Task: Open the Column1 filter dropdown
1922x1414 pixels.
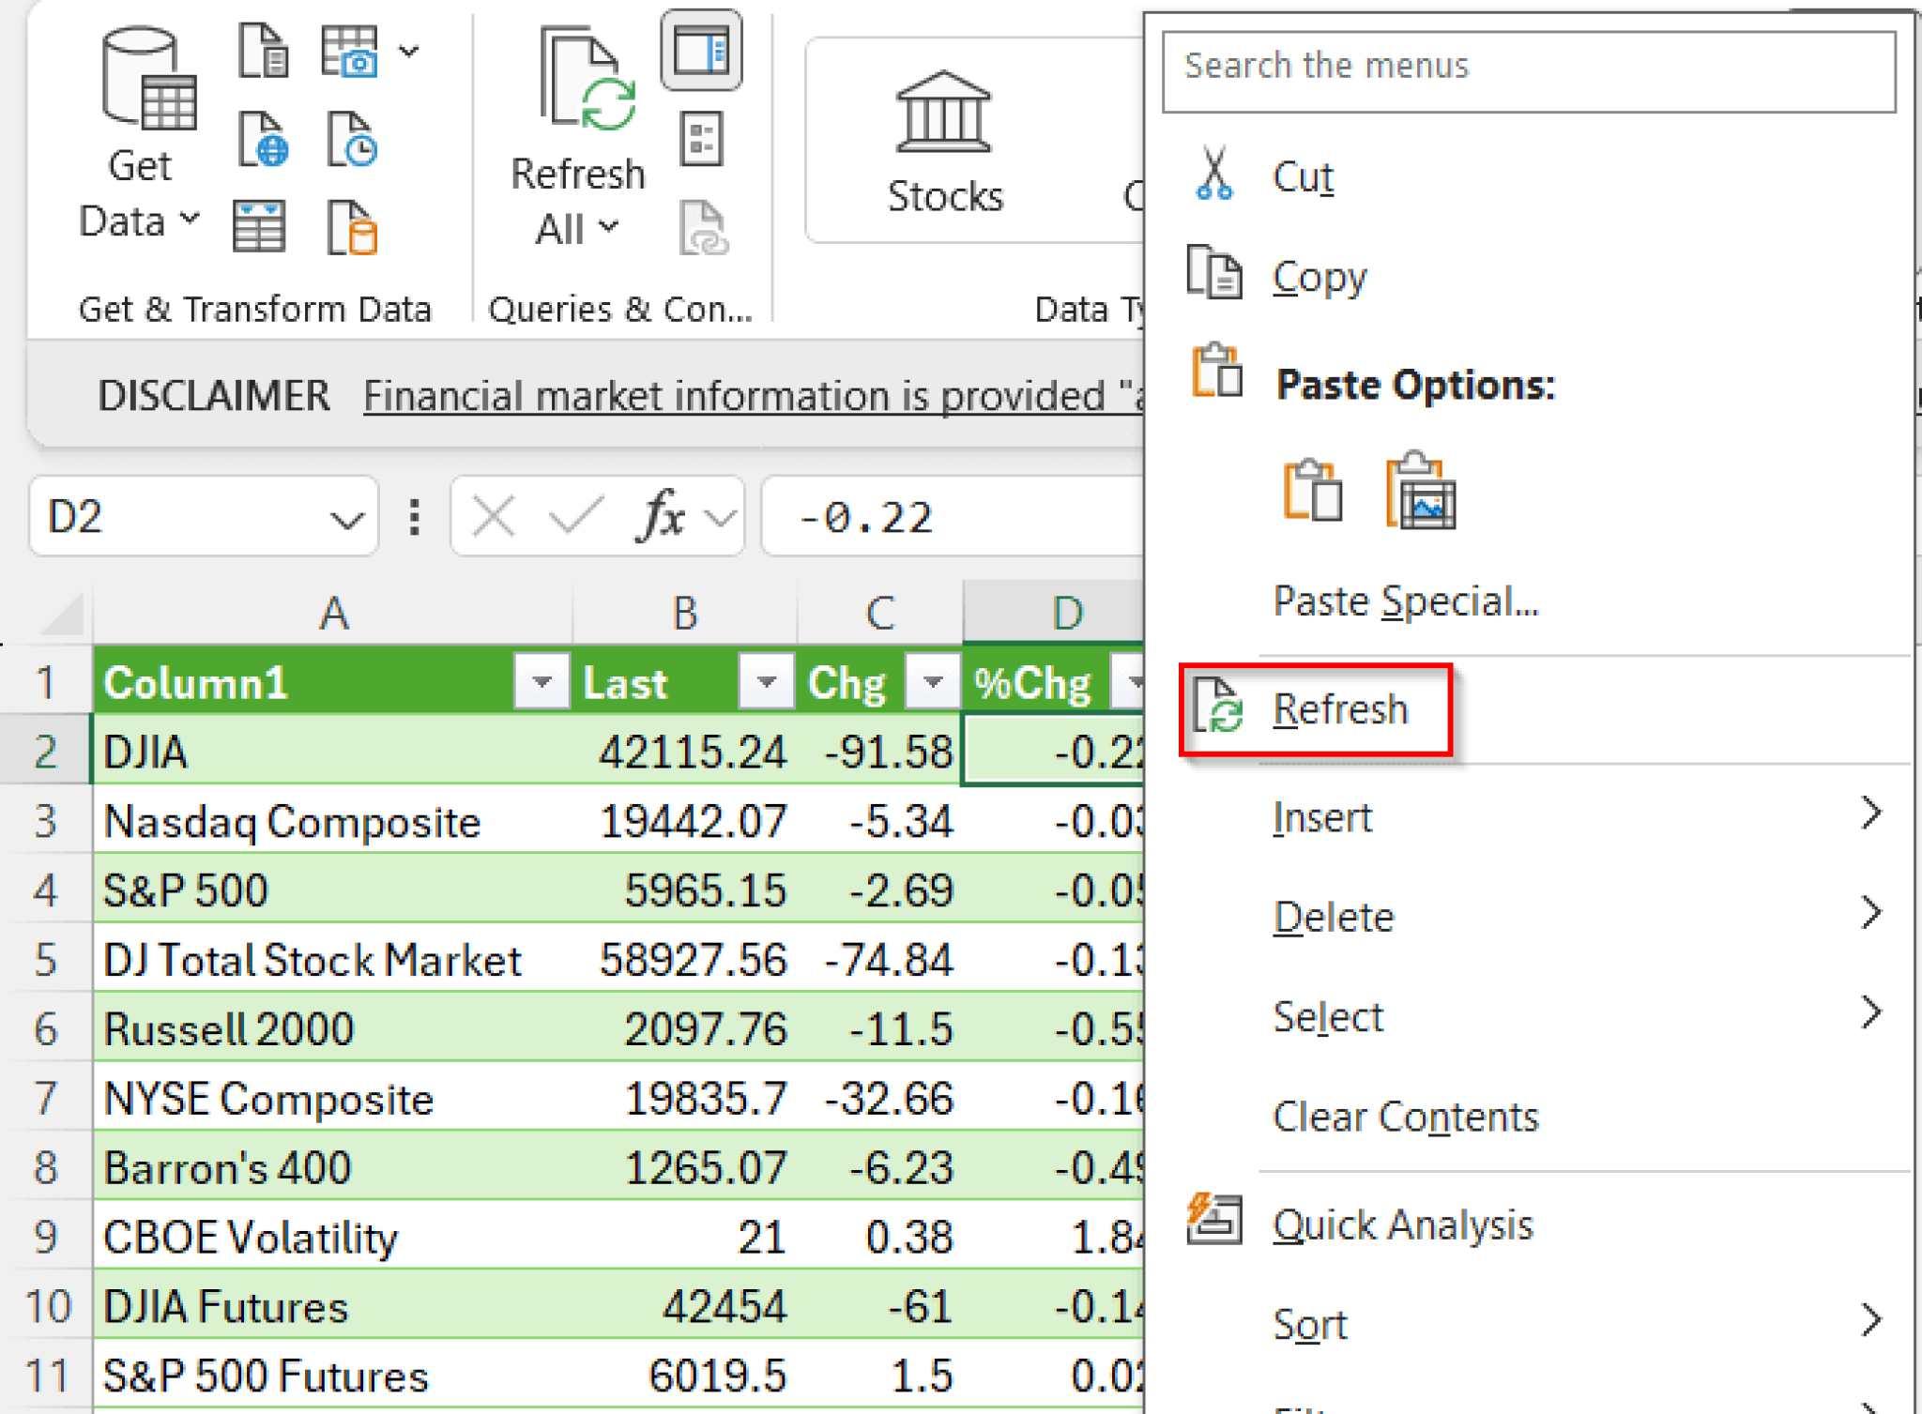Action: [x=542, y=682]
